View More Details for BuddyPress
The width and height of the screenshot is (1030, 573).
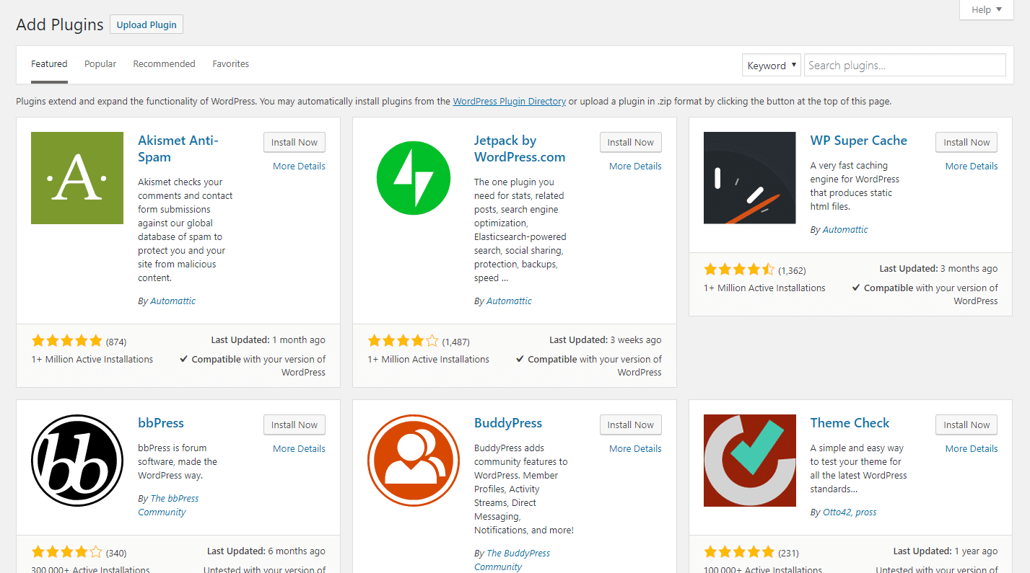[x=634, y=448]
